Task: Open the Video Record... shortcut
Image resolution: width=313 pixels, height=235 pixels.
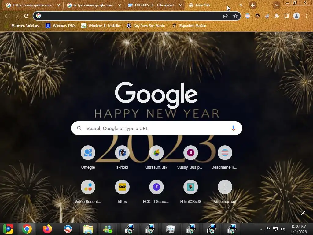Action: pyautogui.click(x=88, y=192)
